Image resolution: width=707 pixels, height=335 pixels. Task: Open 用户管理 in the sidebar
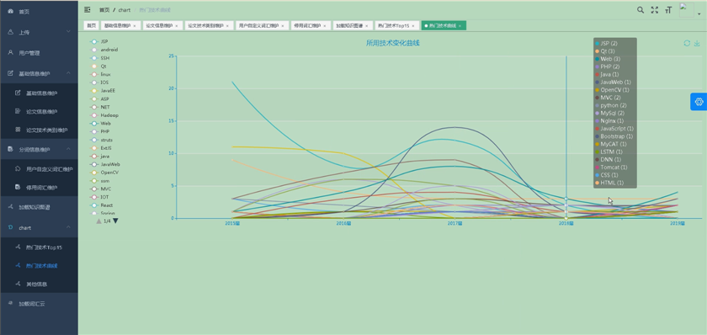(x=39, y=53)
